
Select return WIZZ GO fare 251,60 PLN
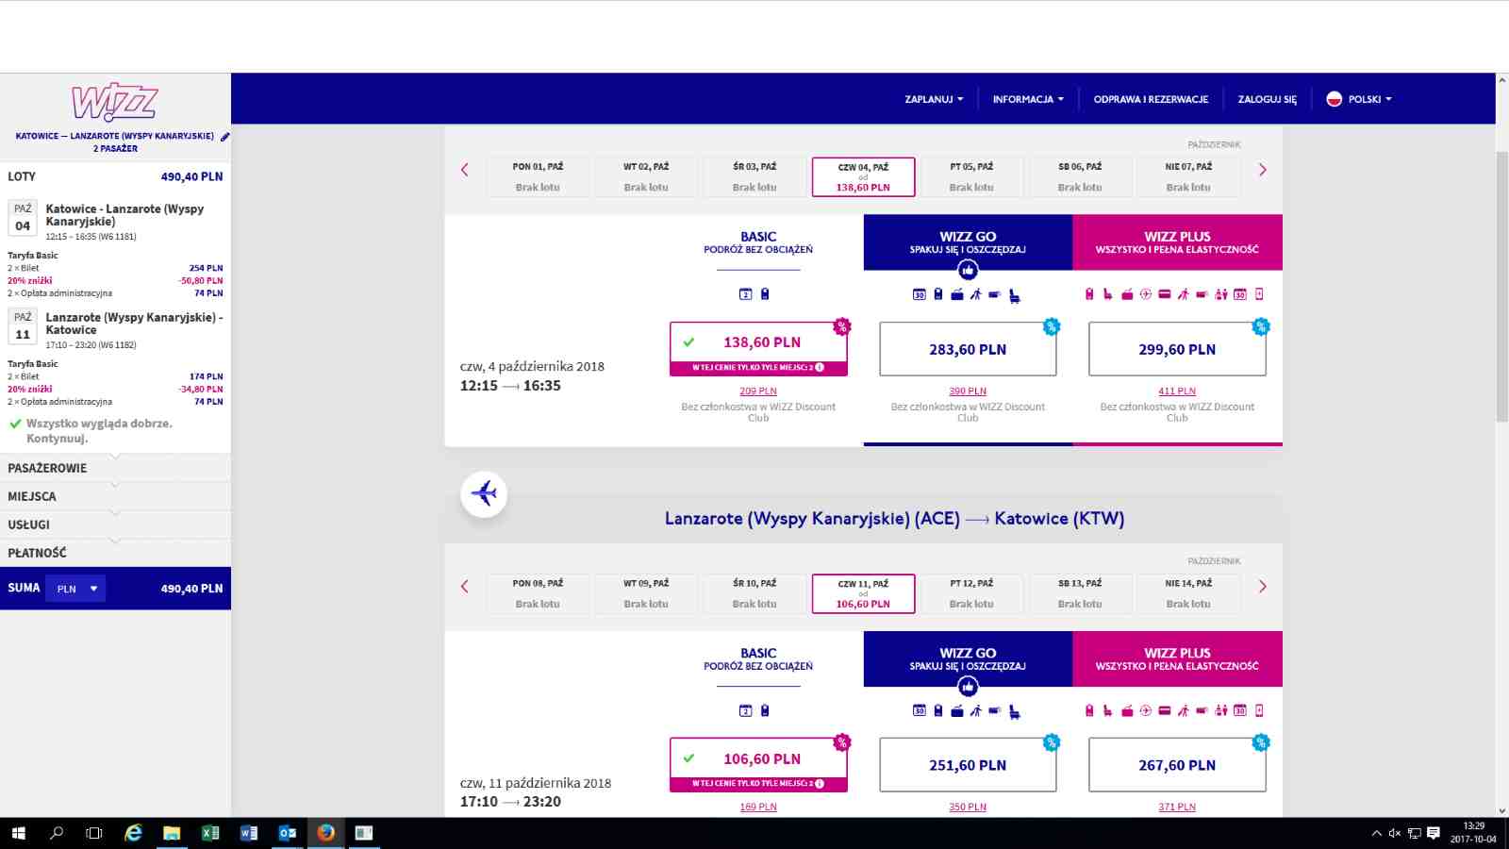[x=968, y=765]
